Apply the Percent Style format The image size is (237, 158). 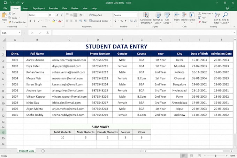122,21
